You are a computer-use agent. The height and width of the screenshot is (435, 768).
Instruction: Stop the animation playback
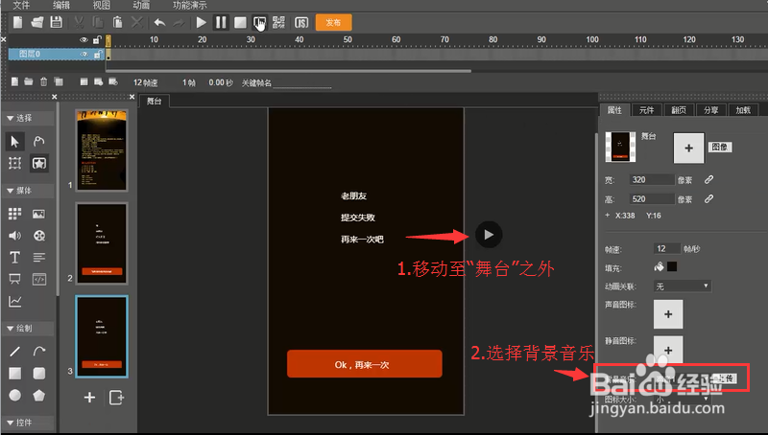click(x=240, y=22)
